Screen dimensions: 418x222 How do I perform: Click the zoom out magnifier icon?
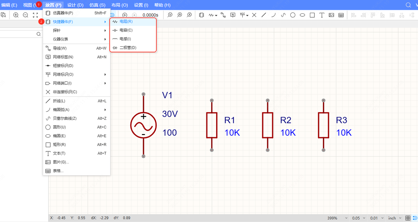(25, 15)
